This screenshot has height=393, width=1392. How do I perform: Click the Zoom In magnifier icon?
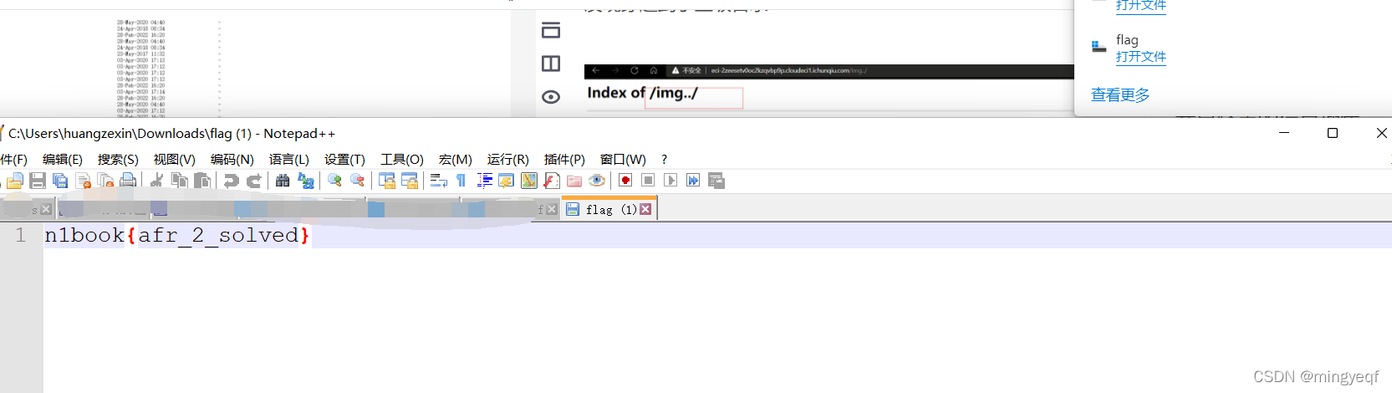tap(334, 181)
